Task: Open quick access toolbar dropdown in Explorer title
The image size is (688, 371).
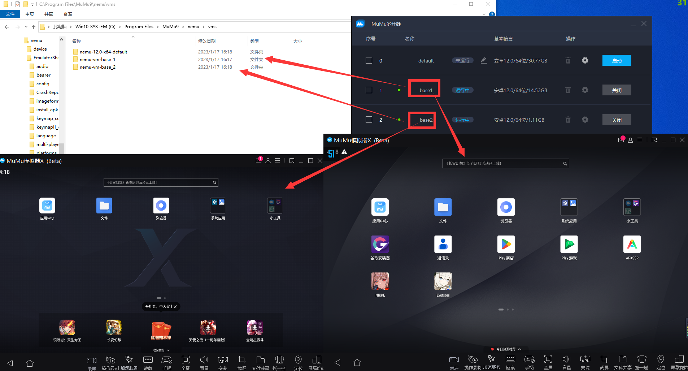Action: click(32, 5)
